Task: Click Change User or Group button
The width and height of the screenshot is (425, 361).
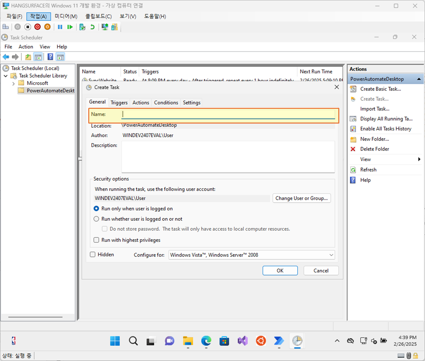Action: (301, 198)
